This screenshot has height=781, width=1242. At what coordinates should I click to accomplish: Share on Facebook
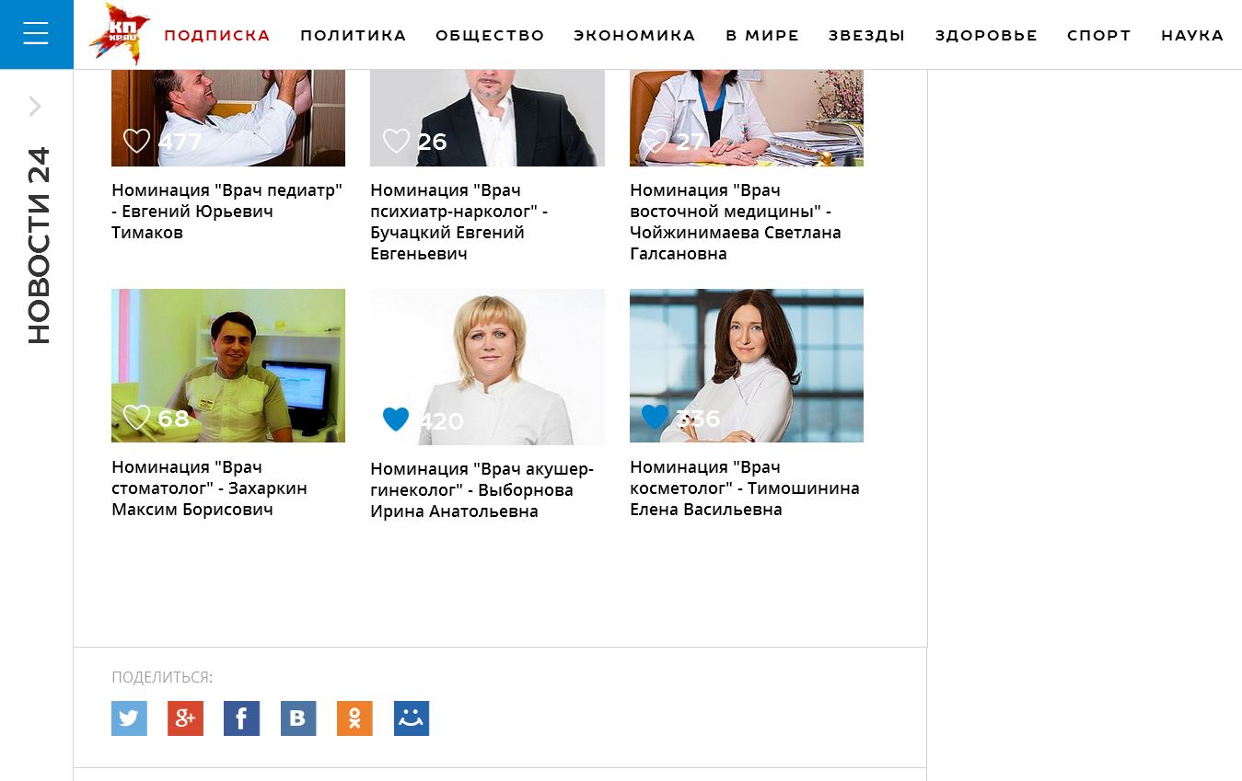click(x=241, y=718)
